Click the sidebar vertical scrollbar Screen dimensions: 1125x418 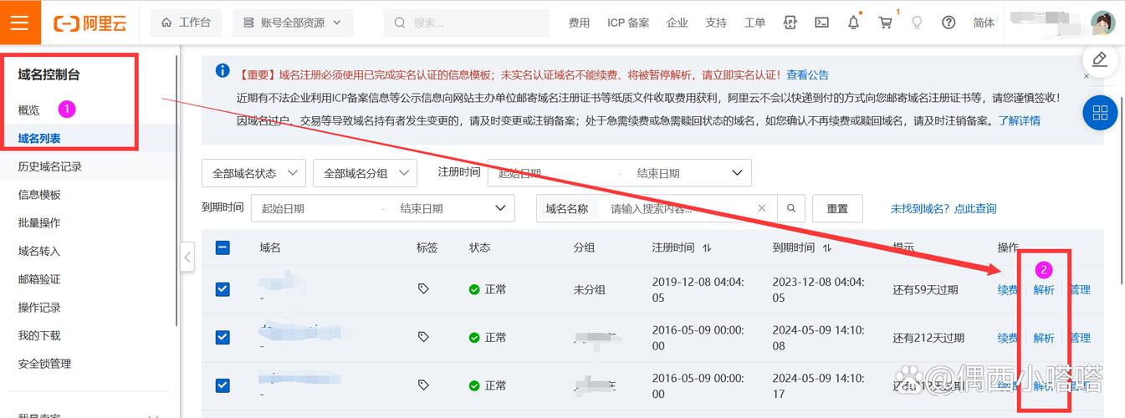[x=178, y=192]
